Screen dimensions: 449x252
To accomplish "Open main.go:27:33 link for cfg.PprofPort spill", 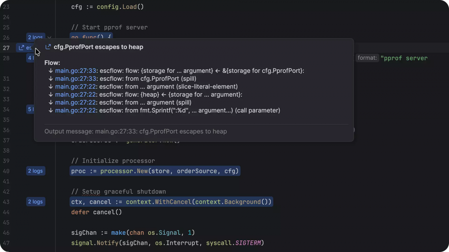I will point(75,79).
